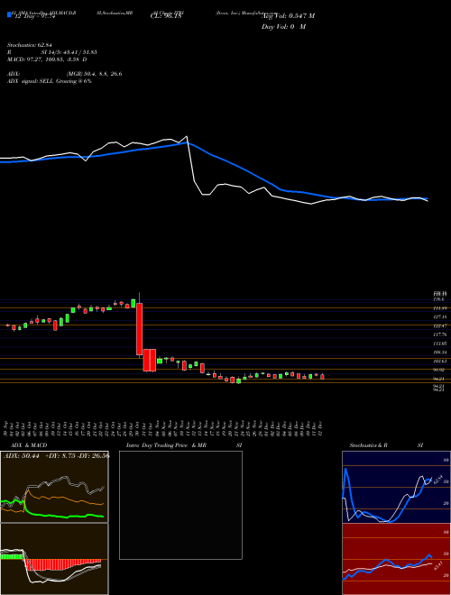Click the '(MGR) 50.4, 8.8, 26.6' ADX values
Image resolution: width=451 pixels, height=595 pixels.
point(94,74)
